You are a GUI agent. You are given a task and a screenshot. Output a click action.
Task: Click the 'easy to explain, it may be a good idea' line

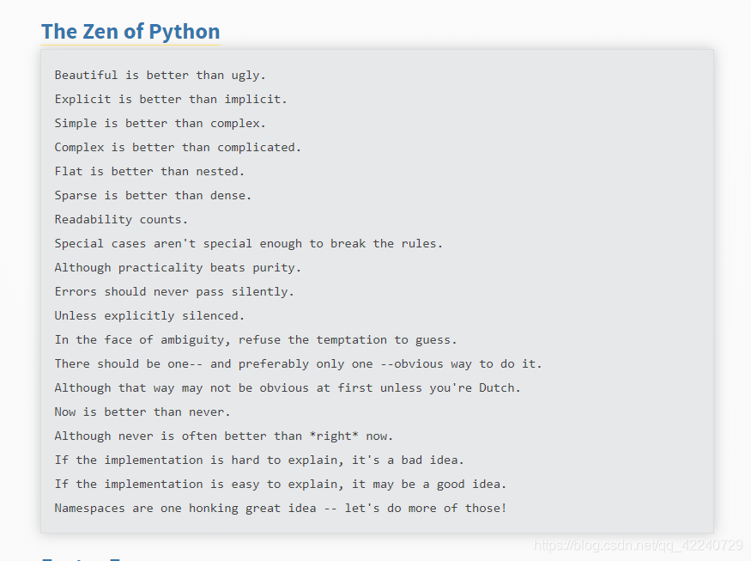click(280, 484)
